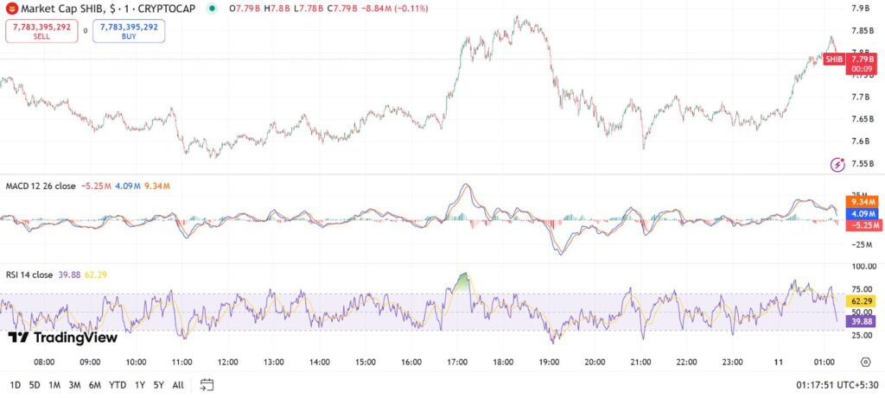Open the Market Cap SHIB symbol title
This screenshot has width=885, height=398.
99,9
